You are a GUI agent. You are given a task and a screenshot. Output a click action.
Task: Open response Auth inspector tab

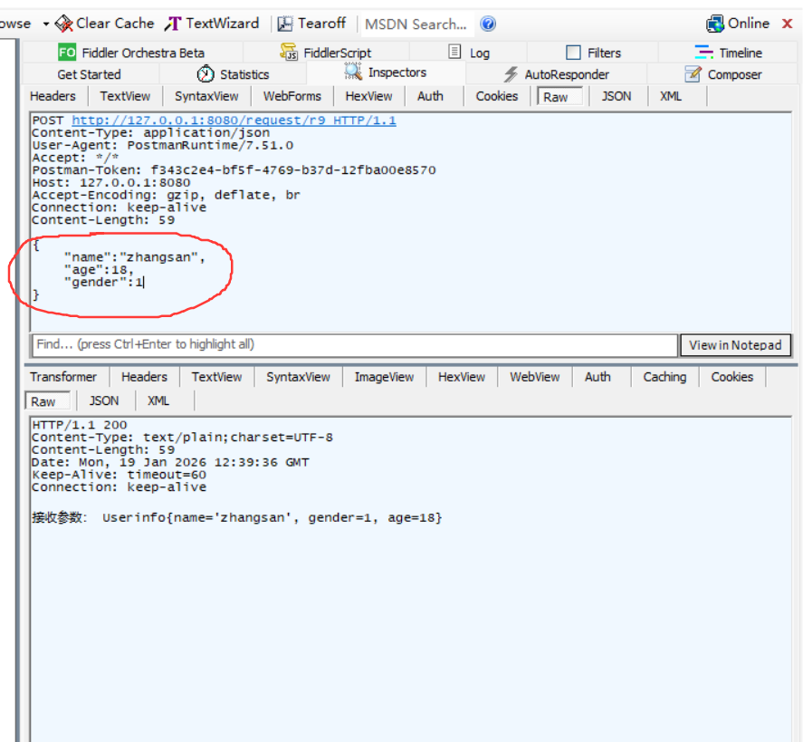[597, 377]
